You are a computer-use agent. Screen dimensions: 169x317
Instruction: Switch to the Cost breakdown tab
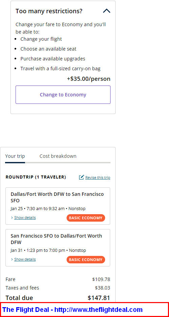click(x=58, y=156)
